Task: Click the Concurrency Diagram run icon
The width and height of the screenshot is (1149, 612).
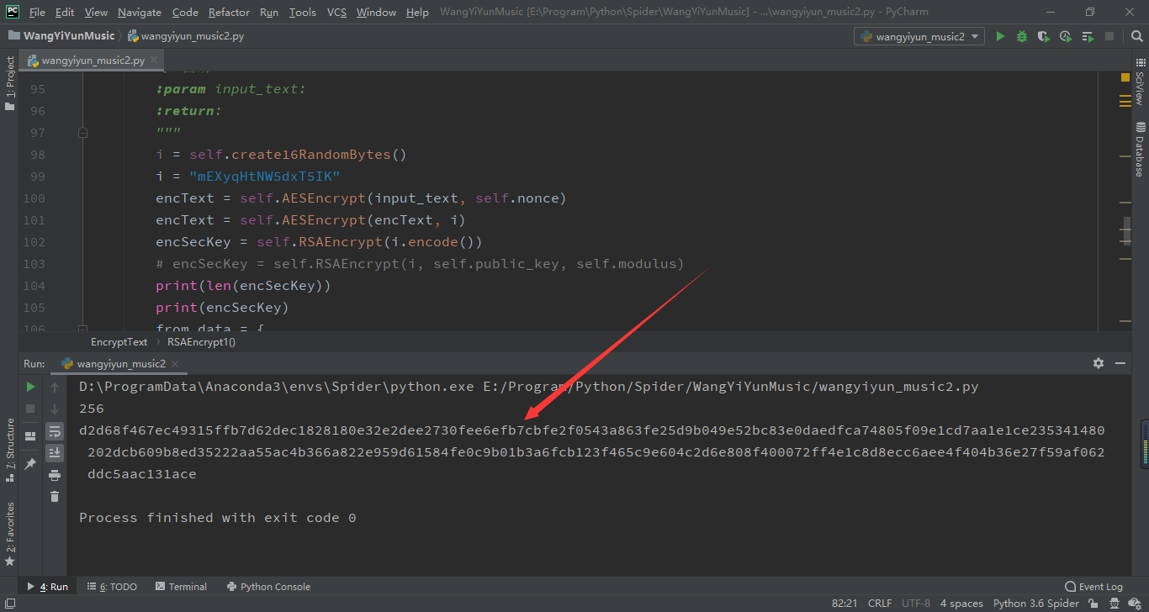Action: [1088, 36]
